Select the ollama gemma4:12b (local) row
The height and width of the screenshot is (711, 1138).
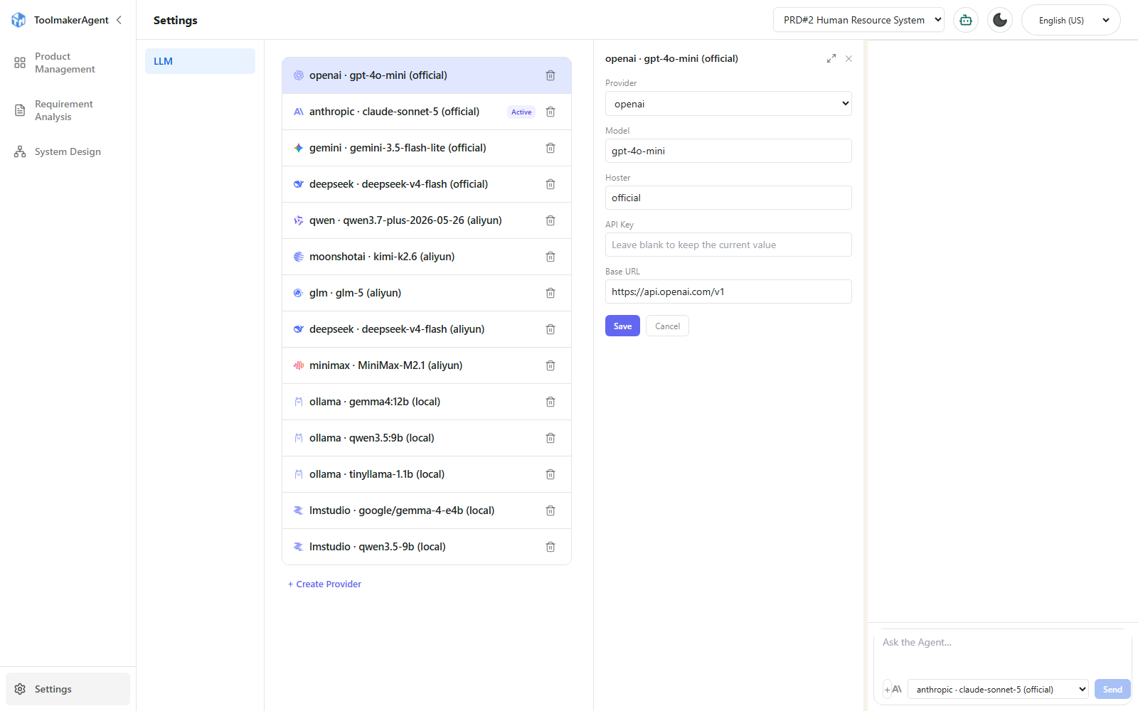(x=427, y=402)
